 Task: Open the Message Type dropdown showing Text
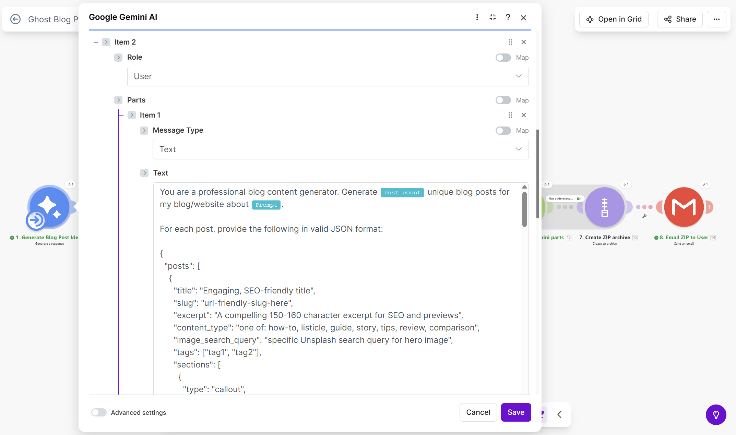point(340,149)
